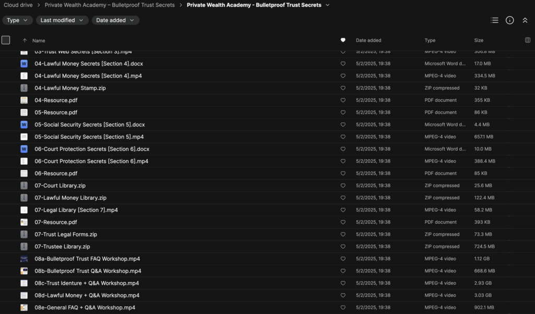Click the name sort arrow icon
Screen dimensions: 535x314
tap(25, 41)
